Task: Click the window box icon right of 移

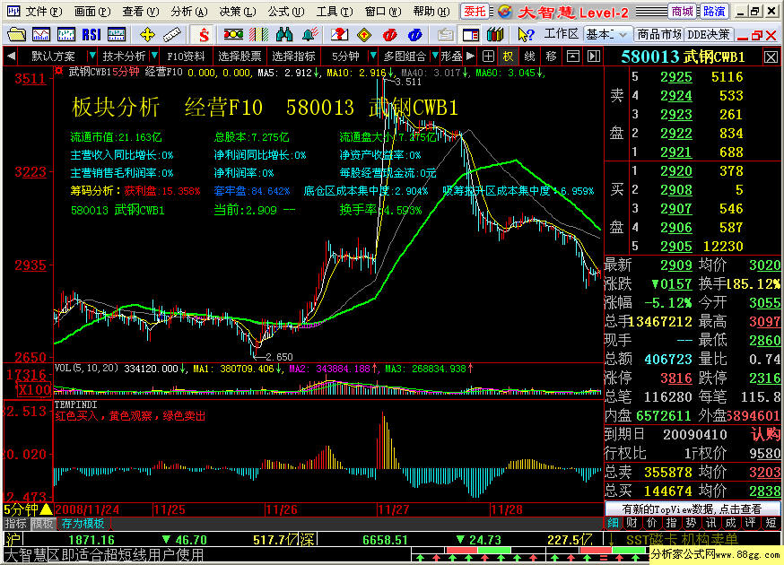Action: tap(573, 56)
